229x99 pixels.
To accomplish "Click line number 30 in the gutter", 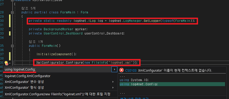I will [2, 21].
